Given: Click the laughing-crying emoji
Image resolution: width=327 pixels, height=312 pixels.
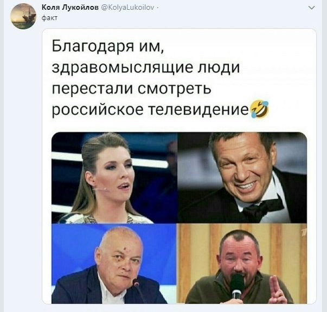Looking at the screenshot, I should pos(259,109).
